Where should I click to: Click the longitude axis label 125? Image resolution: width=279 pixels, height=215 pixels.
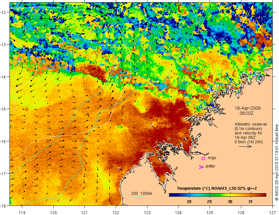[x=210, y=212]
